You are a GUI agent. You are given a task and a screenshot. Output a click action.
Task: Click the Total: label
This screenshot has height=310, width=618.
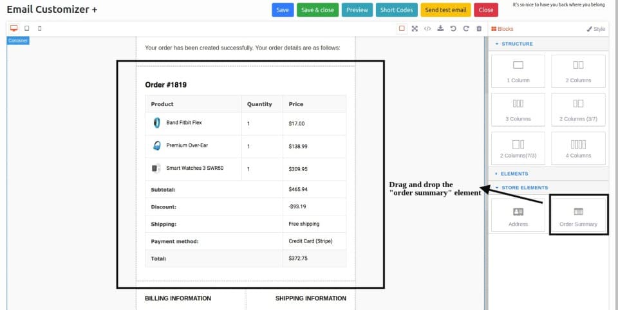pyautogui.click(x=158, y=259)
